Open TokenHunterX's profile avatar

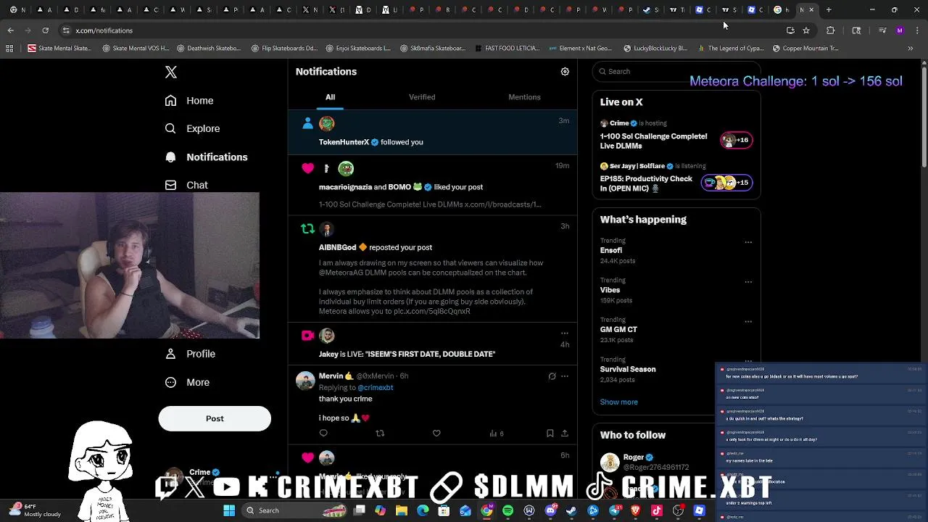[327, 123]
